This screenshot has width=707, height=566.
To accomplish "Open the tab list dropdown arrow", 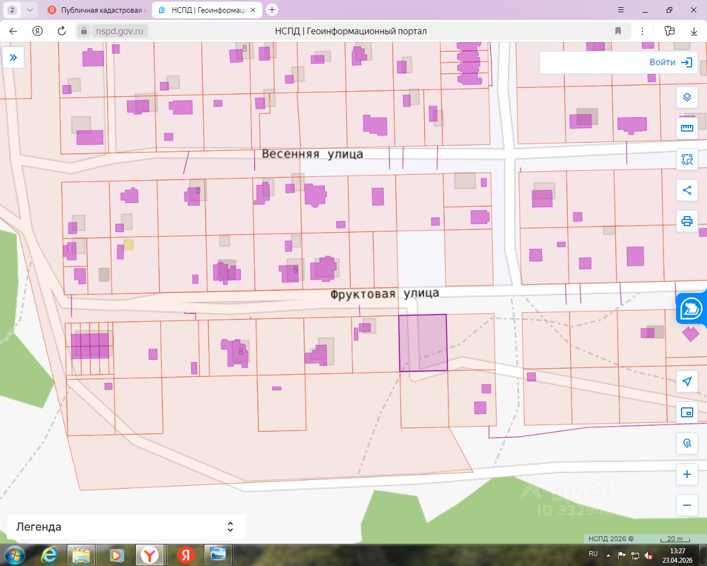I will click(x=30, y=10).
